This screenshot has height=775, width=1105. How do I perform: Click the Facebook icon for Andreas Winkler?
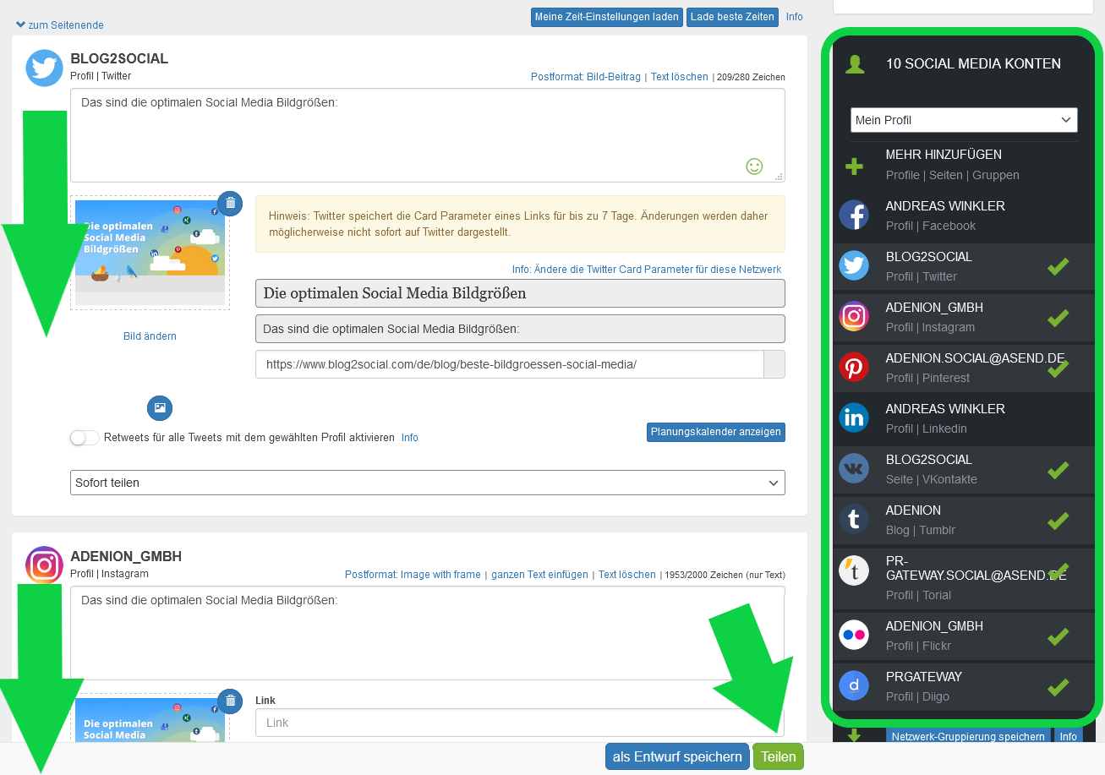(854, 215)
